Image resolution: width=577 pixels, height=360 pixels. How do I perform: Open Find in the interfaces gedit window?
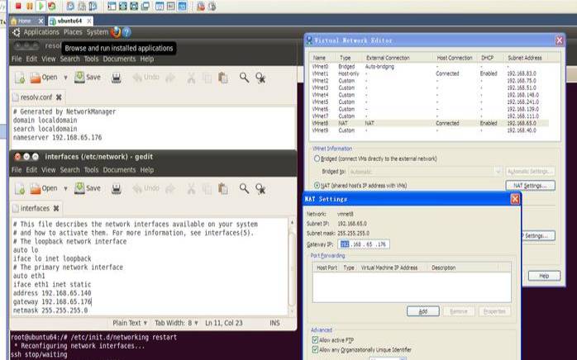244,188
